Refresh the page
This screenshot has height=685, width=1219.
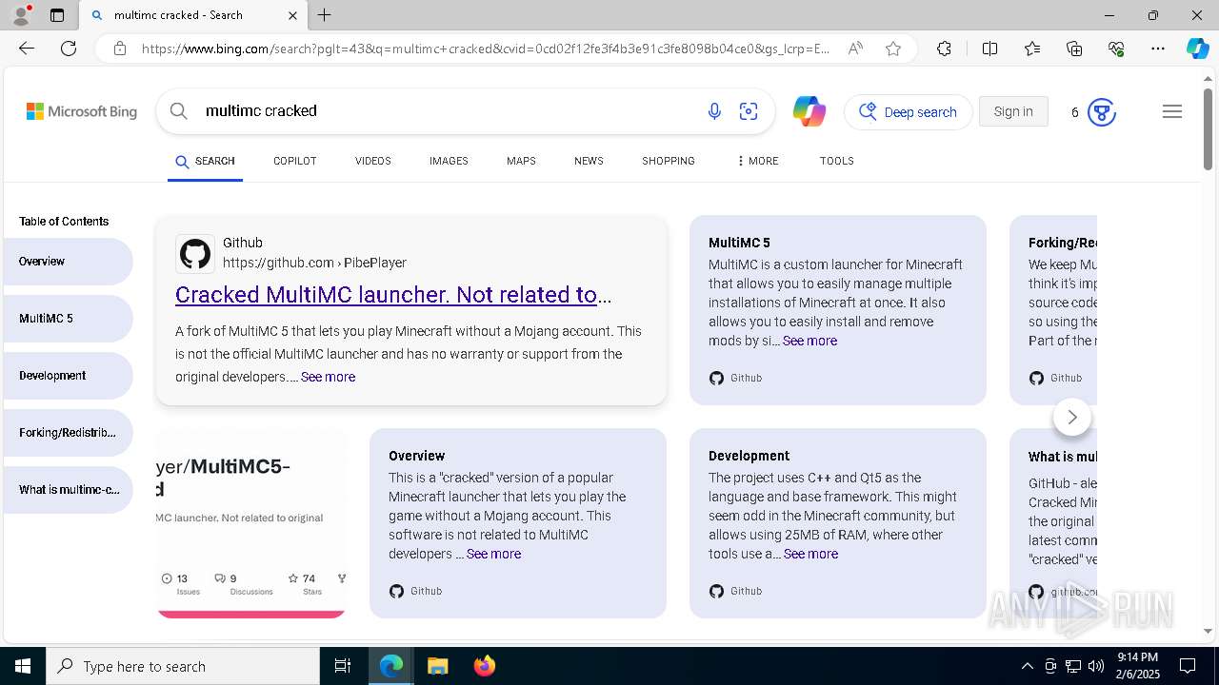69,49
